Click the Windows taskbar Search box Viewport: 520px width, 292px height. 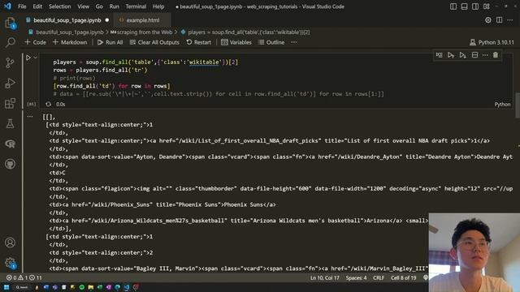click(x=22, y=287)
